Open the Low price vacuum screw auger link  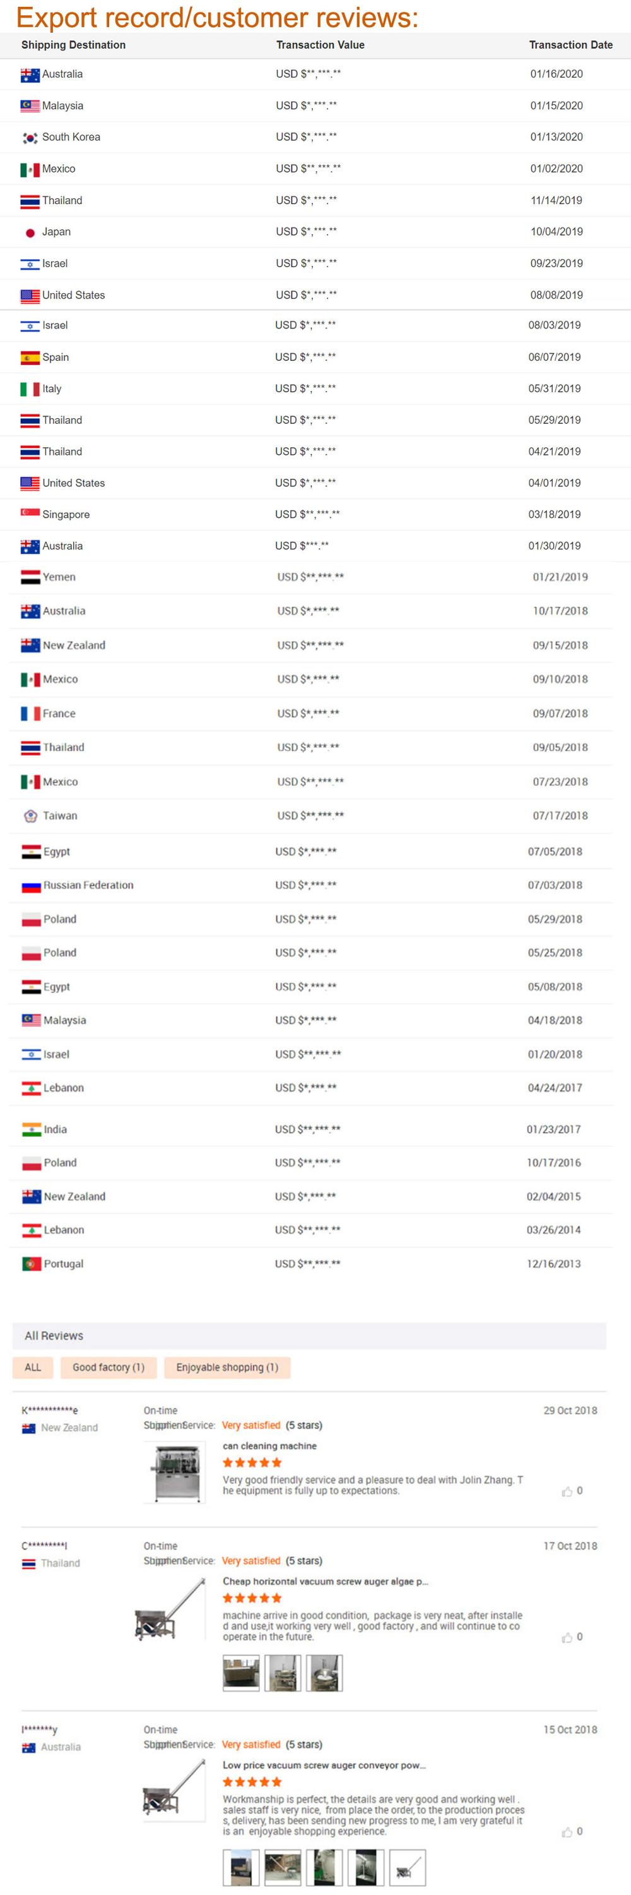324,1765
